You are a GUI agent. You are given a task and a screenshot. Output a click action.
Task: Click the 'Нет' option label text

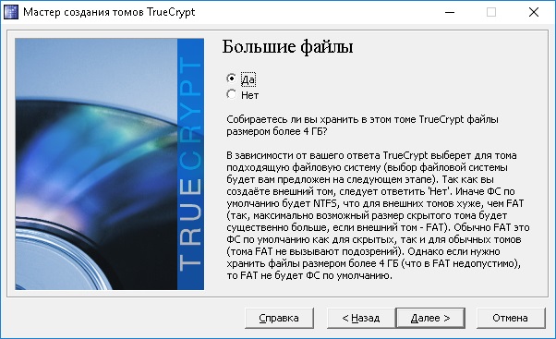point(249,95)
